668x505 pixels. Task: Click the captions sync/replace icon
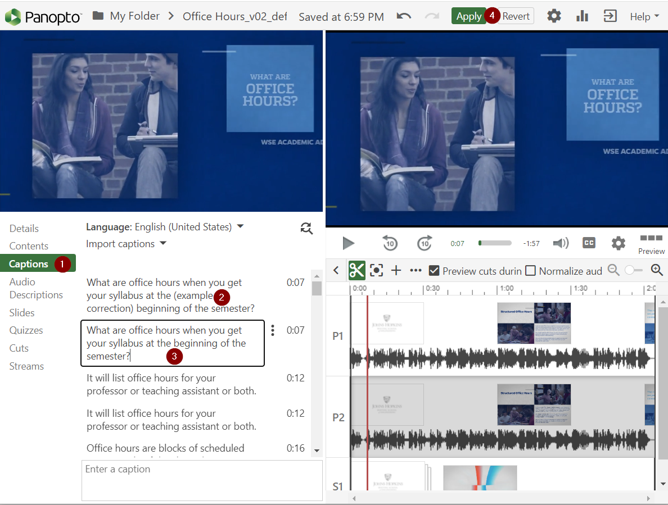coord(306,229)
